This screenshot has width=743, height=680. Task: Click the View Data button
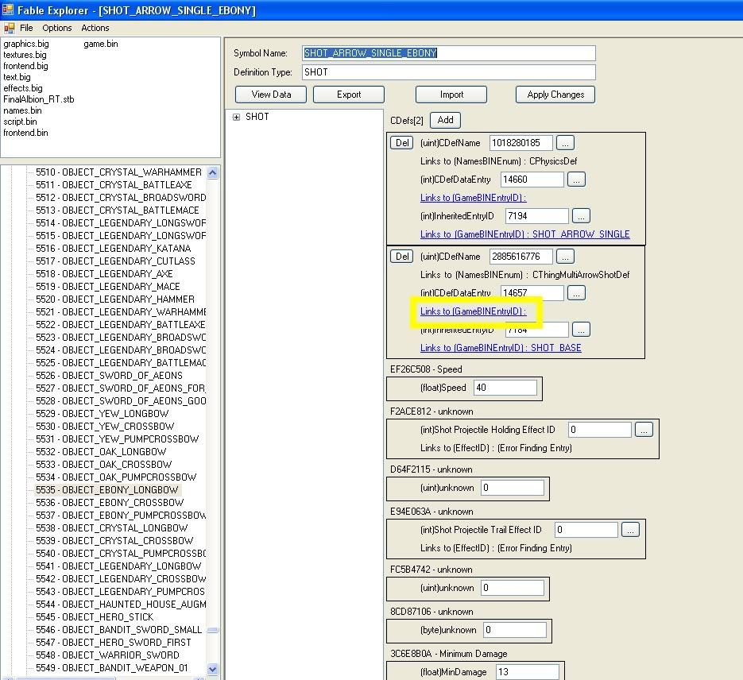click(x=271, y=95)
